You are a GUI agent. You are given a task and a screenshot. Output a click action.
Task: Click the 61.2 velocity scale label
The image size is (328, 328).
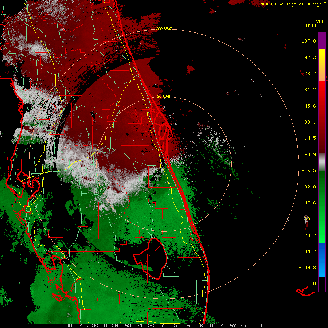(310, 90)
